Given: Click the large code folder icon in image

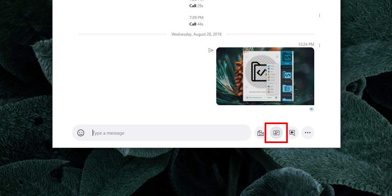Looking at the screenshot, I should coord(260,72).
